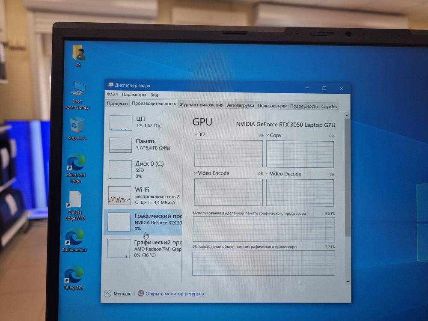Image resolution: width=428 pixels, height=321 pixels.
Task: Switch to the Журнал приложений tab
Action: pos(202,105)
